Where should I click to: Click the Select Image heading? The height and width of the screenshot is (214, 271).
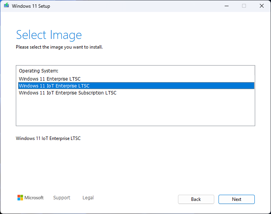coord(49,35)
